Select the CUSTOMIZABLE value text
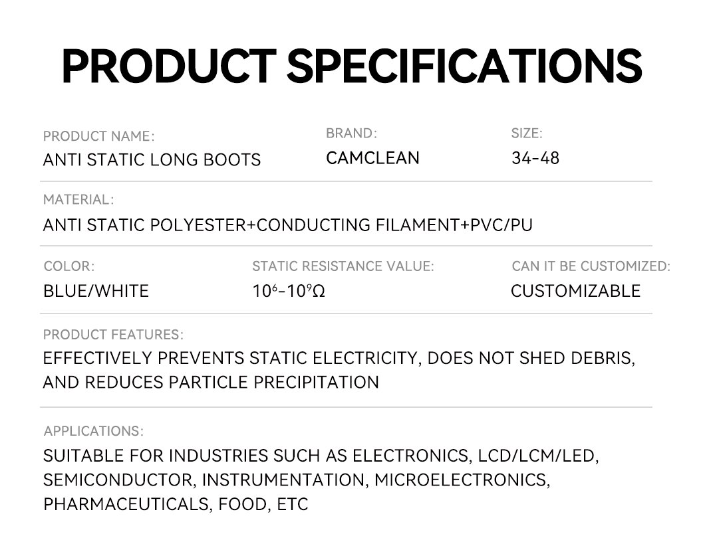This screenshot has height=540, width=705. [575, 291]
